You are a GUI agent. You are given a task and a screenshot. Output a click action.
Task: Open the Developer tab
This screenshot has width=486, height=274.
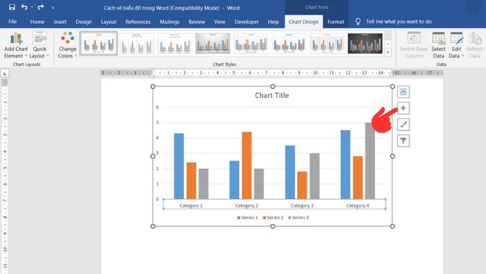click(x=246, y=22)
